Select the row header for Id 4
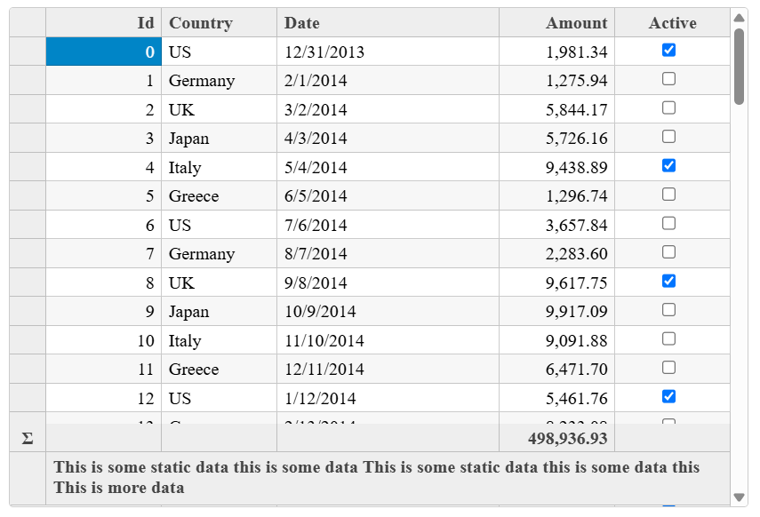Screen dimensions: 760x517 [x=28, y=167]
